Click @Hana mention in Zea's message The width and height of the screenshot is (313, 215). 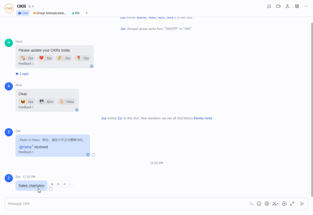point(25,147)
